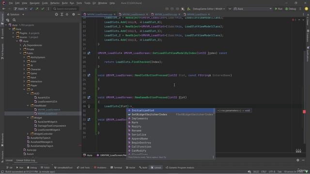Screen dimensions: 310x174
Task: Click the collapse all icon in Solution panel
Action: 67,14
